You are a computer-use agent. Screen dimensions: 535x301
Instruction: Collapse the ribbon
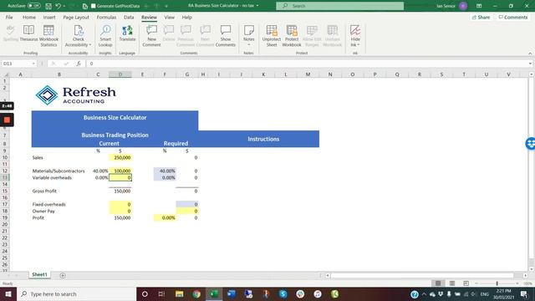point(530,54)
